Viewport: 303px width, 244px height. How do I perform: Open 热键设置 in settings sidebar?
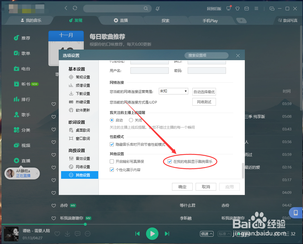pyautogui.click(x=79, y=102)
